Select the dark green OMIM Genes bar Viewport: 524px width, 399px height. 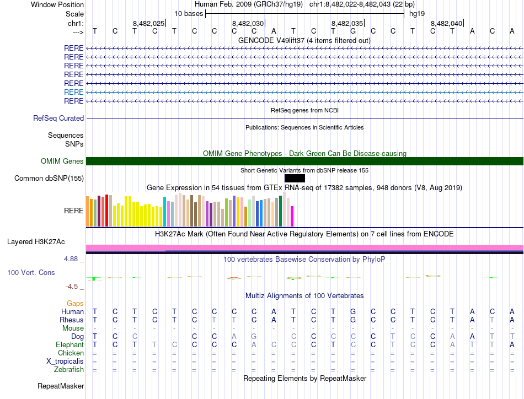[x=304, y=161]
